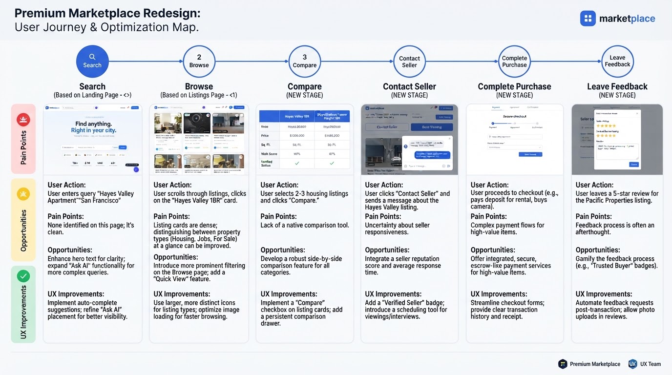Screen dimensions: 672x375
Task: Open the Search landing page thumbnail
Action: 92,139
